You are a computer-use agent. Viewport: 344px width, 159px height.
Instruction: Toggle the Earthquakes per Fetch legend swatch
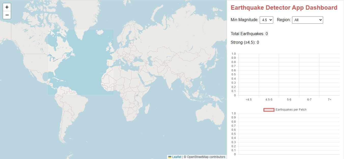click(x=269, y=110)
